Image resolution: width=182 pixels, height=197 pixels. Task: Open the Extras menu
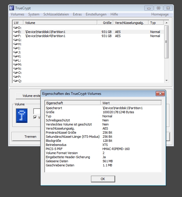(x=77, y=14)
